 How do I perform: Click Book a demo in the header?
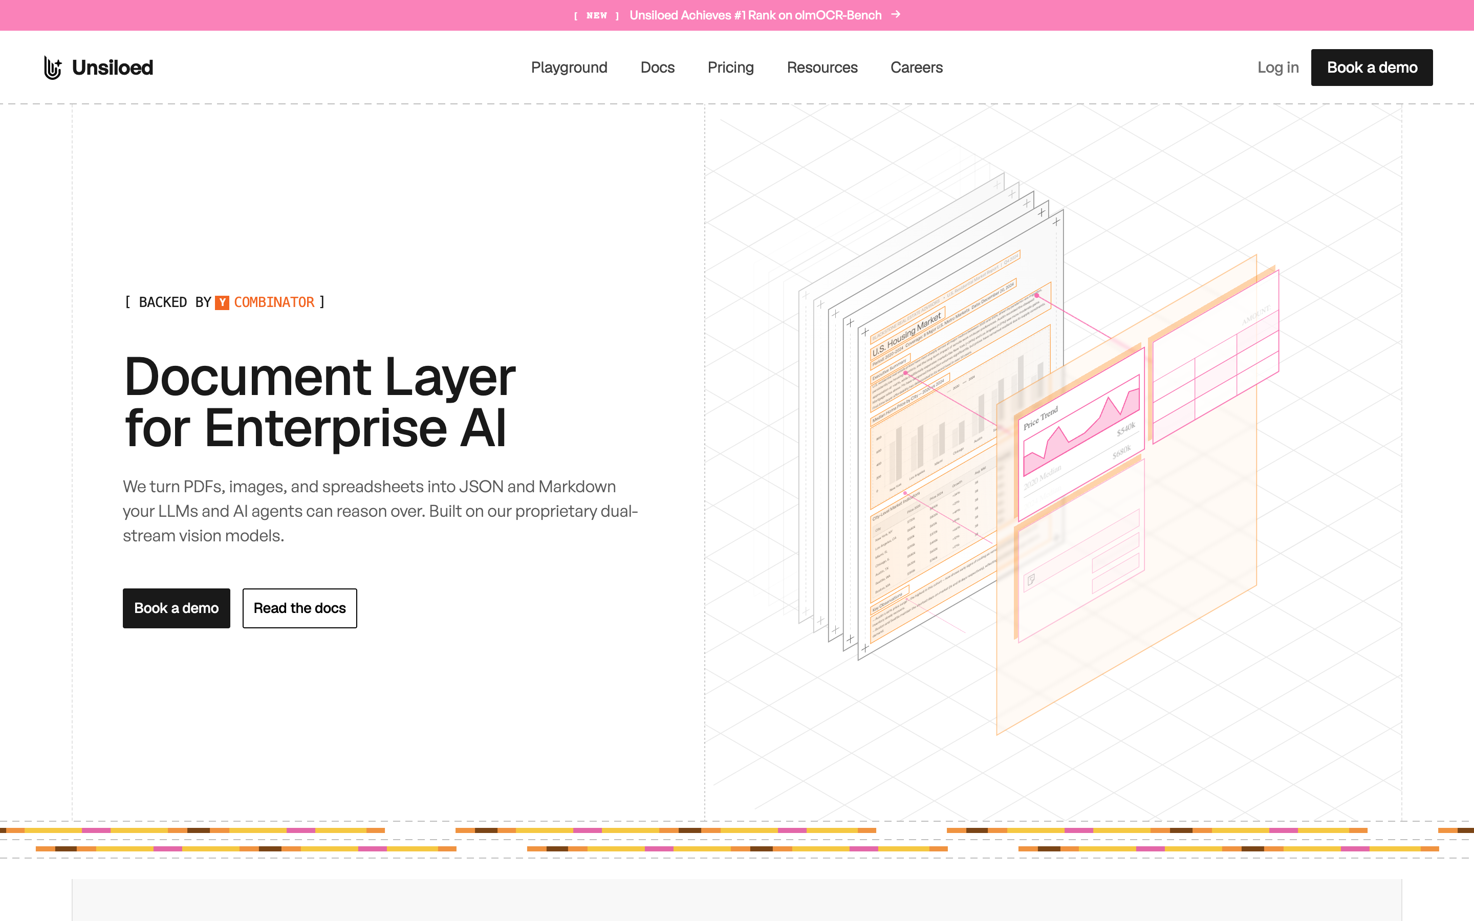[1372, 68]
